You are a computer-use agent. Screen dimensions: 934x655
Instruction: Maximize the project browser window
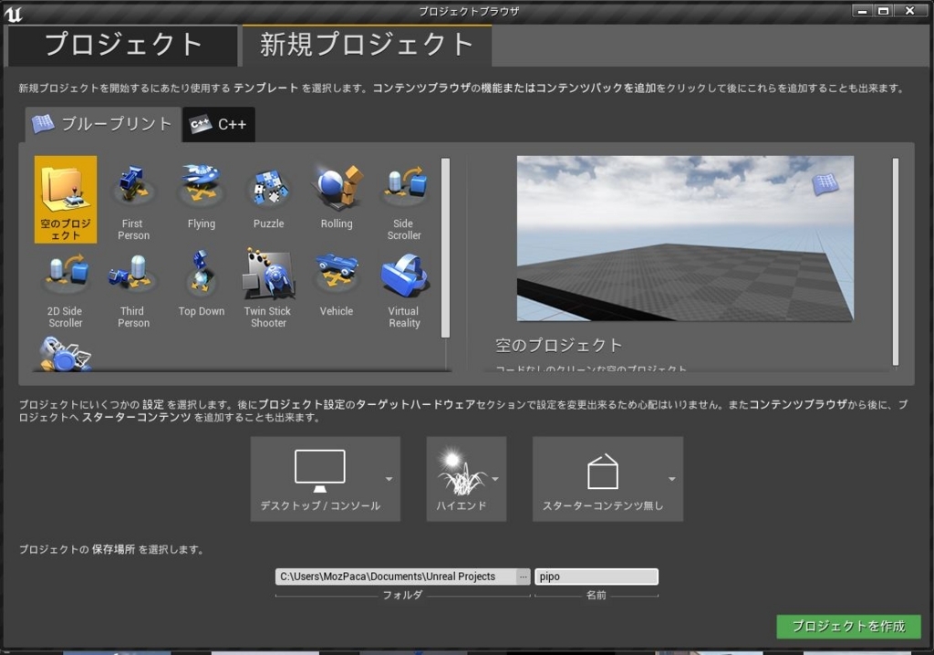tap(883, 11)
